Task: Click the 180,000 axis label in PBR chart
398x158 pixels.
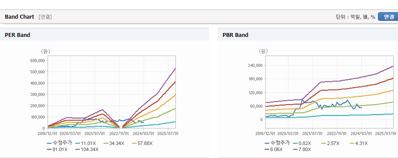Action: (x=255, y=79)
